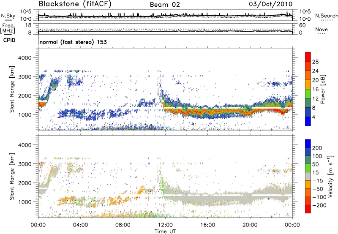Click the "12:00" time tick label
338x234 pixels.
(165, 225)
